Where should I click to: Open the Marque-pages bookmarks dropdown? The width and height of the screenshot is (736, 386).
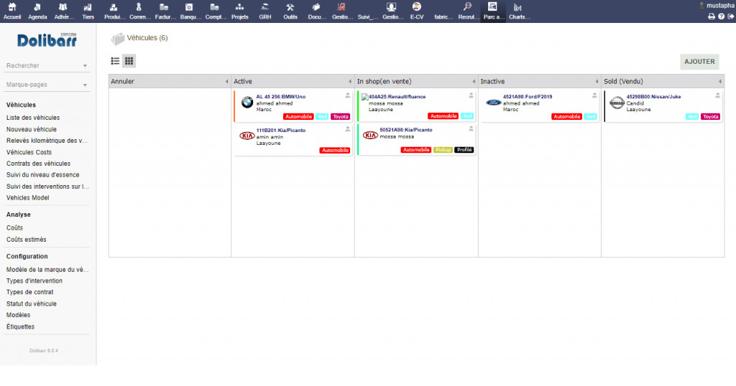click(47, 85)
